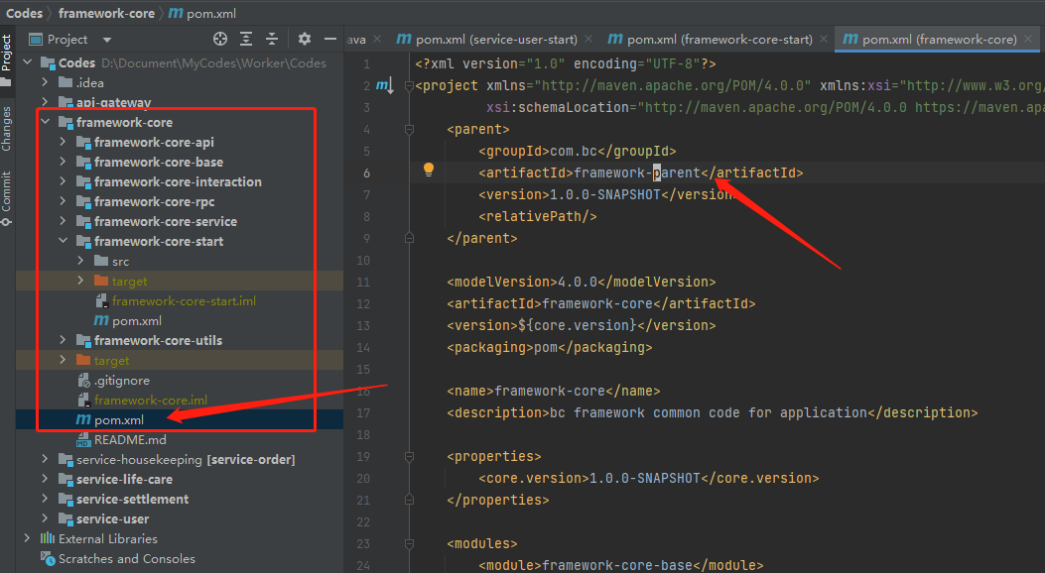Select the target folder under framework-core-start
1045x573 pixels.
pyautogui.click(x=129, y=282)
